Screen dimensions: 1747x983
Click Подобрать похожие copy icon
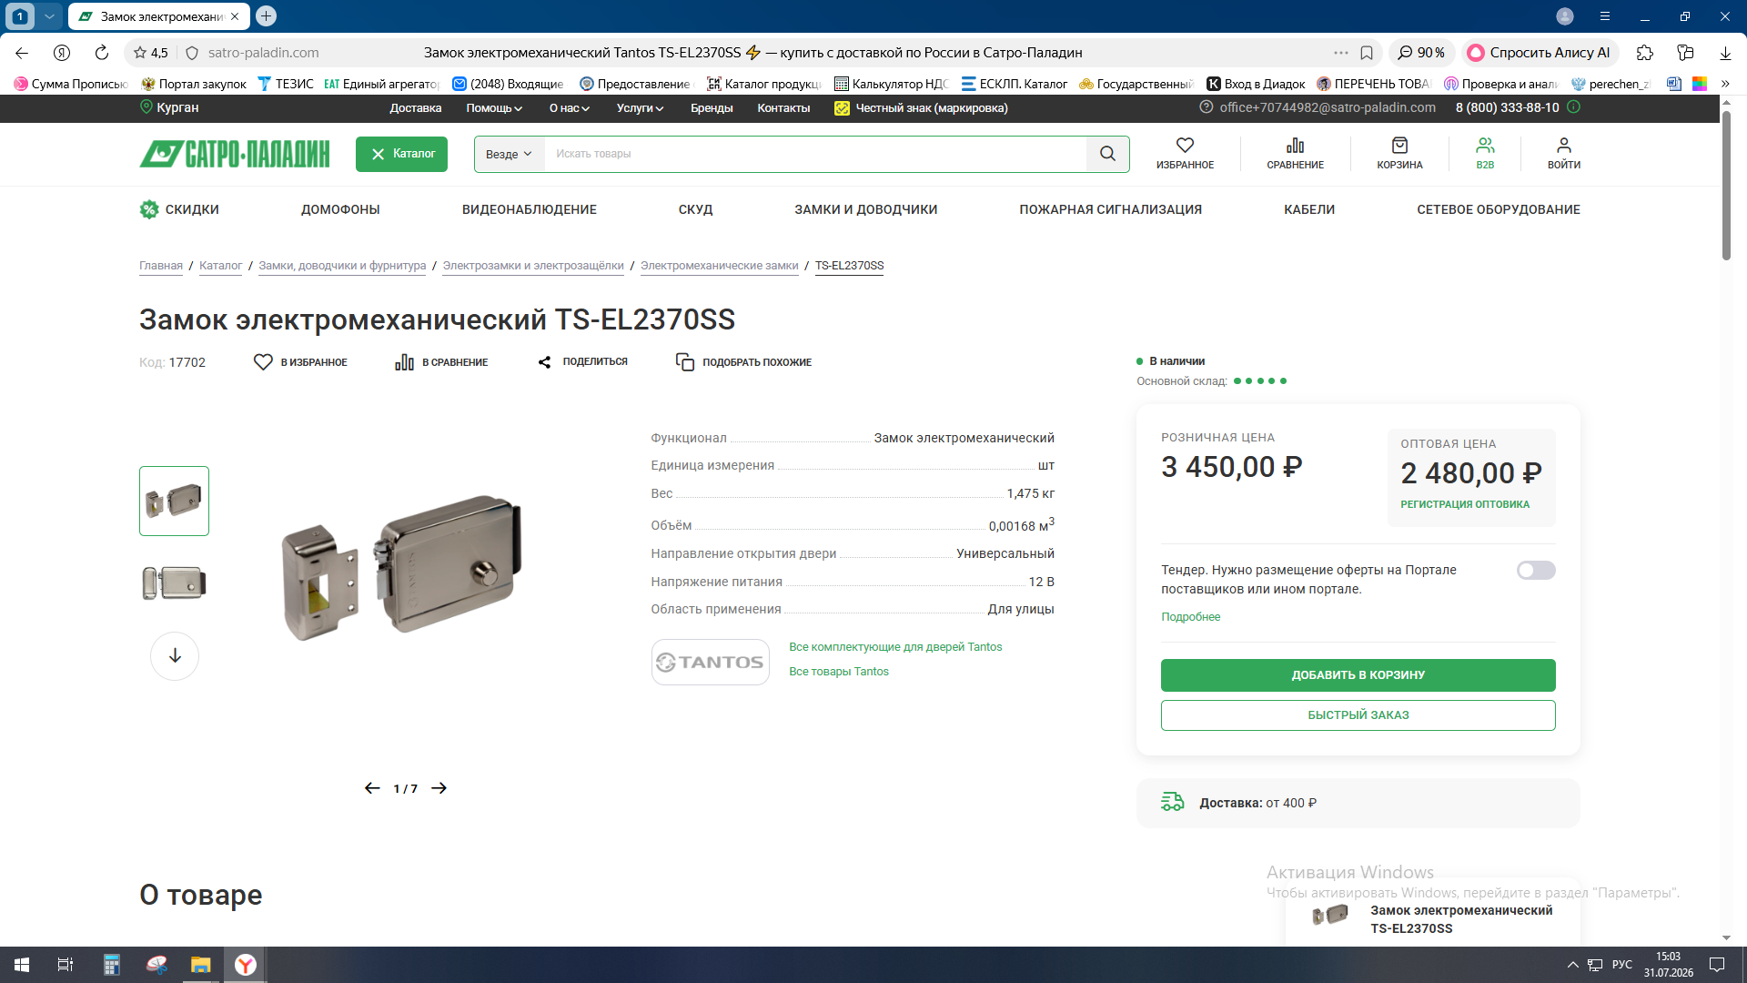684,362
